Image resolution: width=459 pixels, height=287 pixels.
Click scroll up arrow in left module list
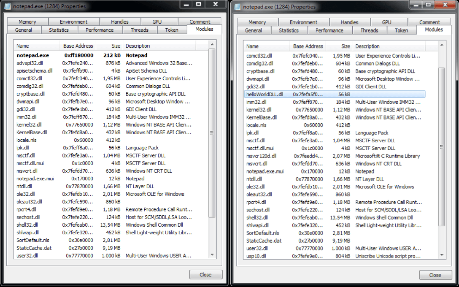coord(212,44)
